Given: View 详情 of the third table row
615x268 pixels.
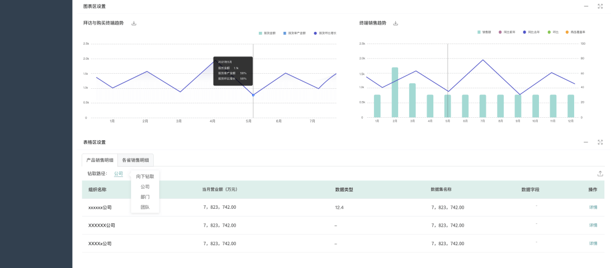Looking at the screenshot, I should coord(593,243).
